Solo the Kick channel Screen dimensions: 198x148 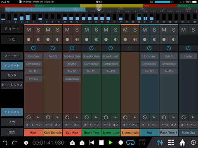pyautogui.click(x=38, y=30)
